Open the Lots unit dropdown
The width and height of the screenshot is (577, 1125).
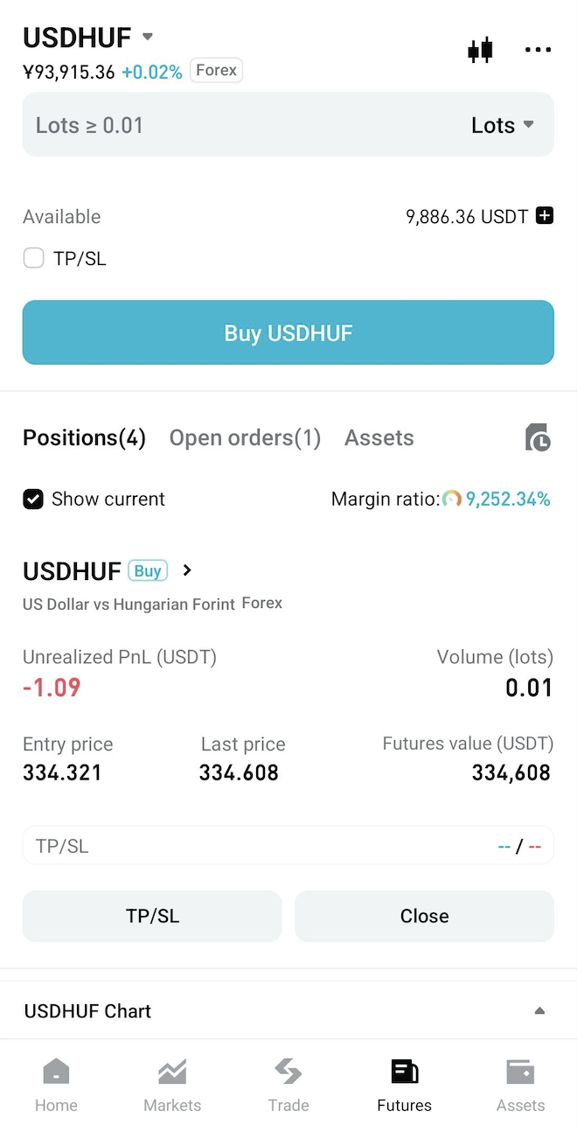click(x=505, y=125)
